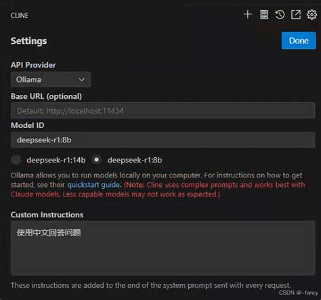Viewport: 321px width, 300px height.
Task: Open task history clock icon
Action: pos(280,15)
